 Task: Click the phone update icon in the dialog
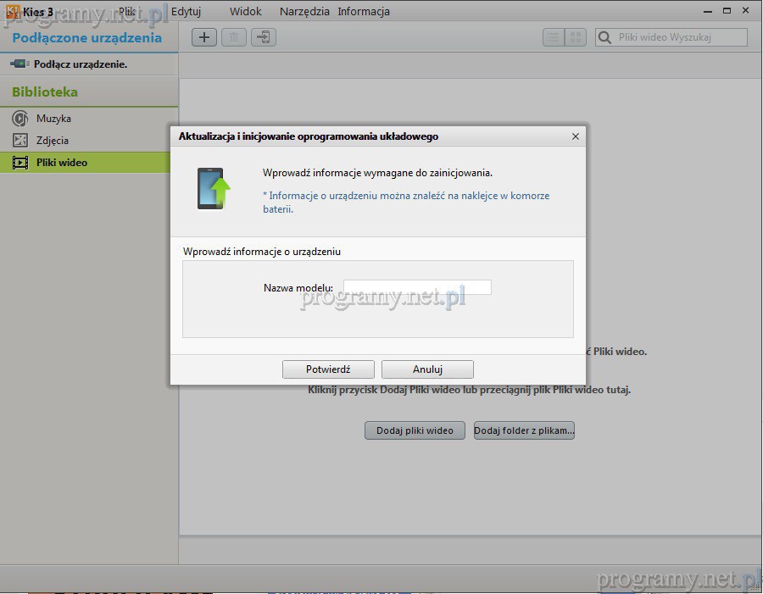point(214,188)
